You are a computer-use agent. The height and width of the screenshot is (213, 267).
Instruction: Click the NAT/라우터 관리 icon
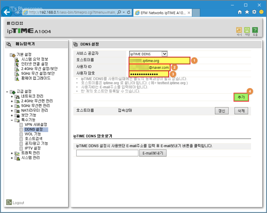17,111
